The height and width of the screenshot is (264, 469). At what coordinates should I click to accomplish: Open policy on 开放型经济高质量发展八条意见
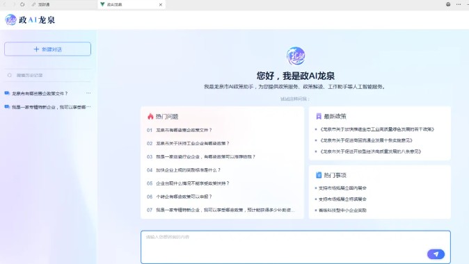(370, 151)
